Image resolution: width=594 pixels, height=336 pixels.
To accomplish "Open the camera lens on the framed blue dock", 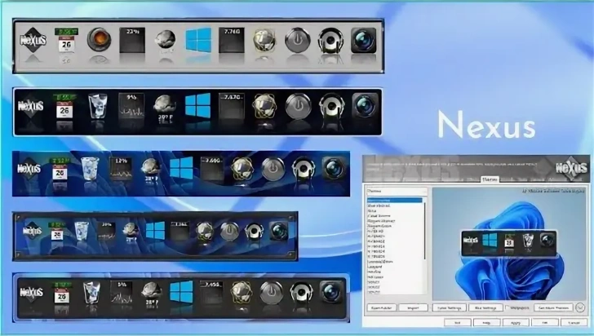I will 279,231.
